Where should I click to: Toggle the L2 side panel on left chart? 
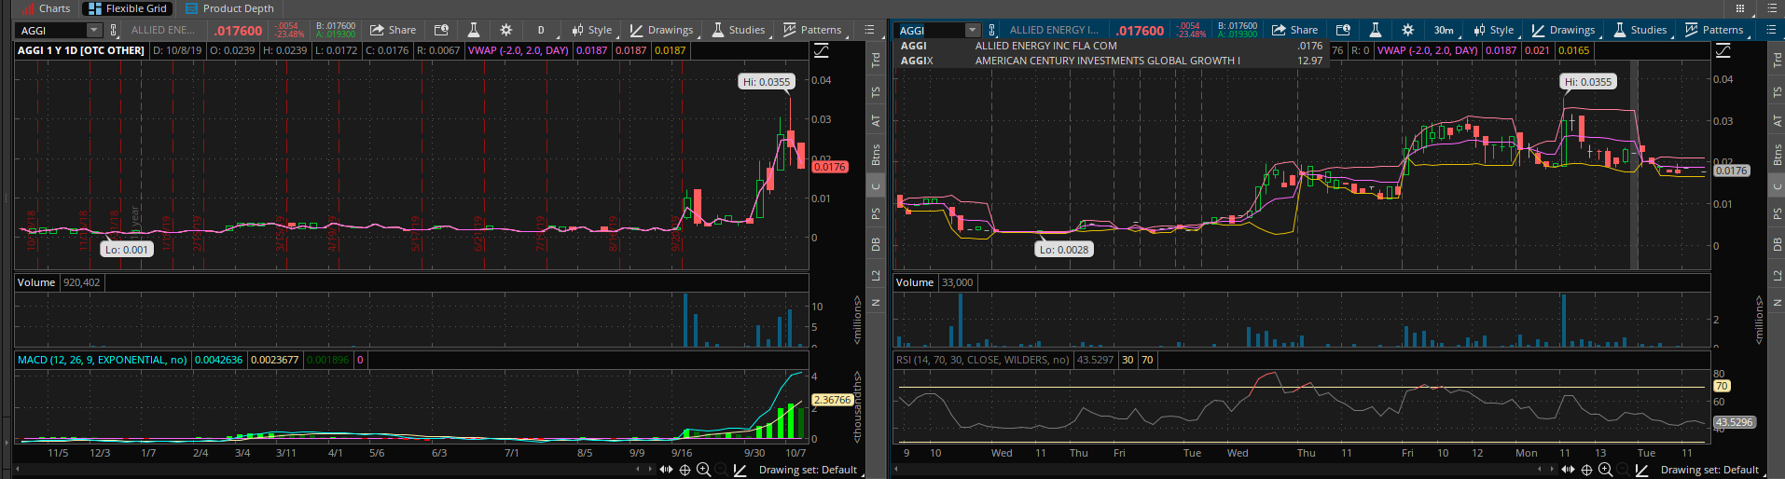(876, 275)
